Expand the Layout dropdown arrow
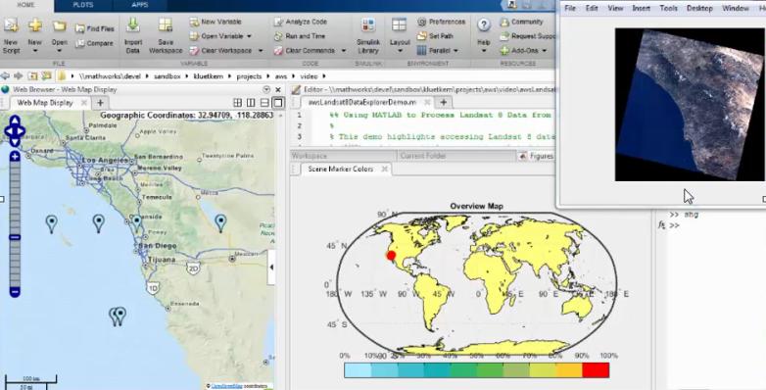Screen dimensions: 766x390 pyautogui.click(x=400, y=51)
